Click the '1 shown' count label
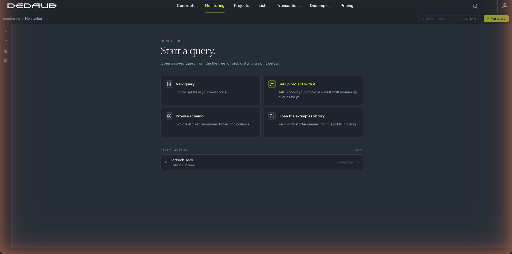This screenshot has width=512, height=254. (358, 150)
